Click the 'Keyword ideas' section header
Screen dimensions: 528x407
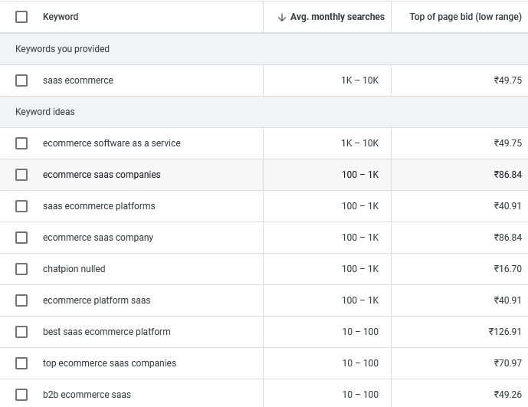coord(45,112)
